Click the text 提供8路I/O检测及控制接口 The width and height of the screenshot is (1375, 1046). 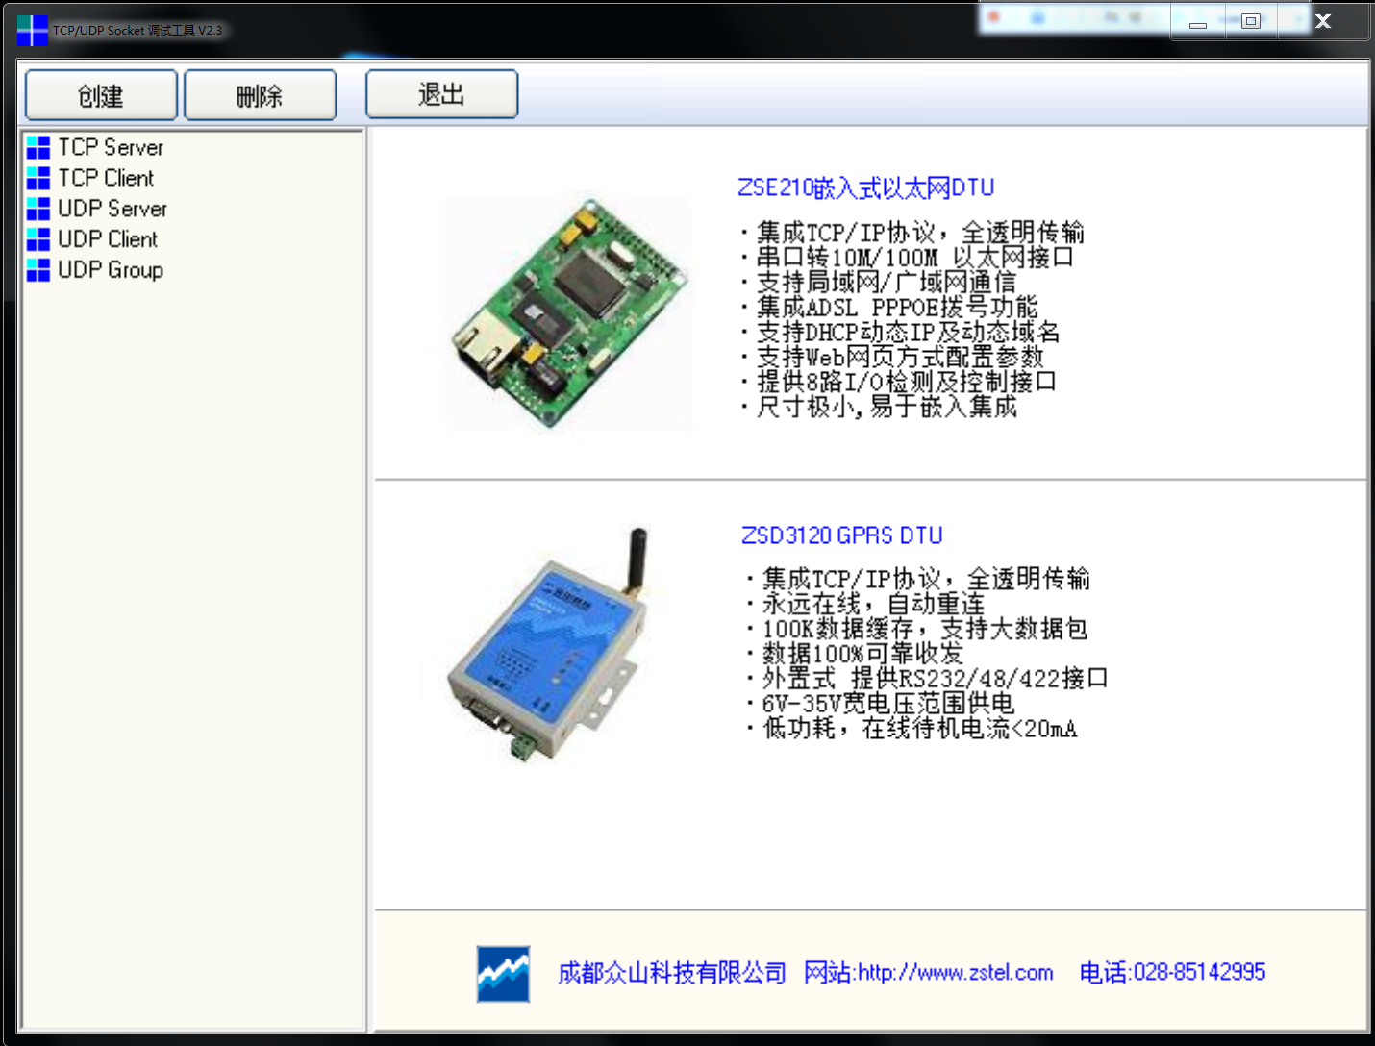coord(907,383)
